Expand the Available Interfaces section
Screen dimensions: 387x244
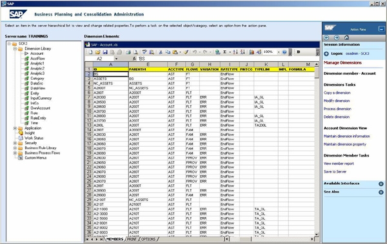[381, 183]
